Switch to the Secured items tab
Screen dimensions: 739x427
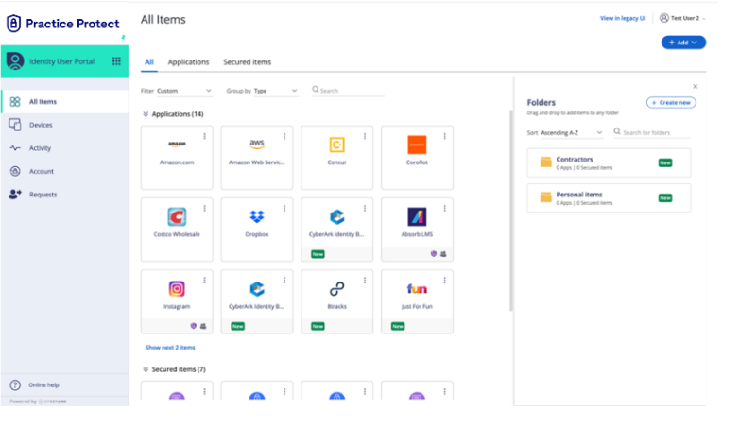pyautogui.click(x=248, y=62)
